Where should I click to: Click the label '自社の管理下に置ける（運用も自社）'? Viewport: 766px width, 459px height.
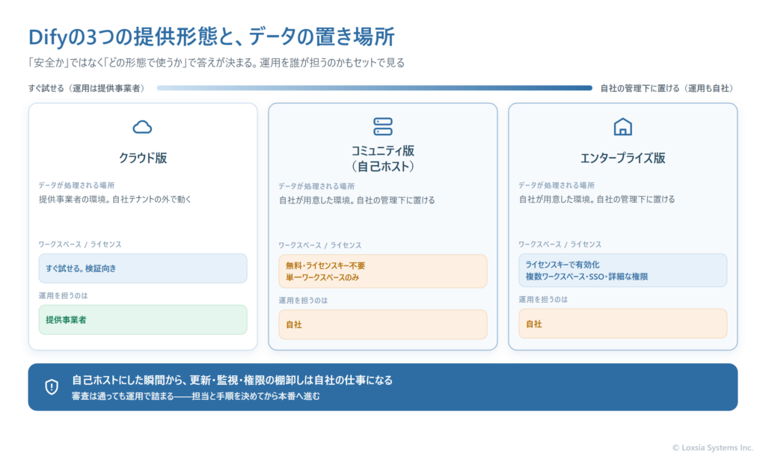click(668, 88)
